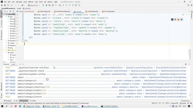Open Windows taskbar search

(x=7, y=106)
